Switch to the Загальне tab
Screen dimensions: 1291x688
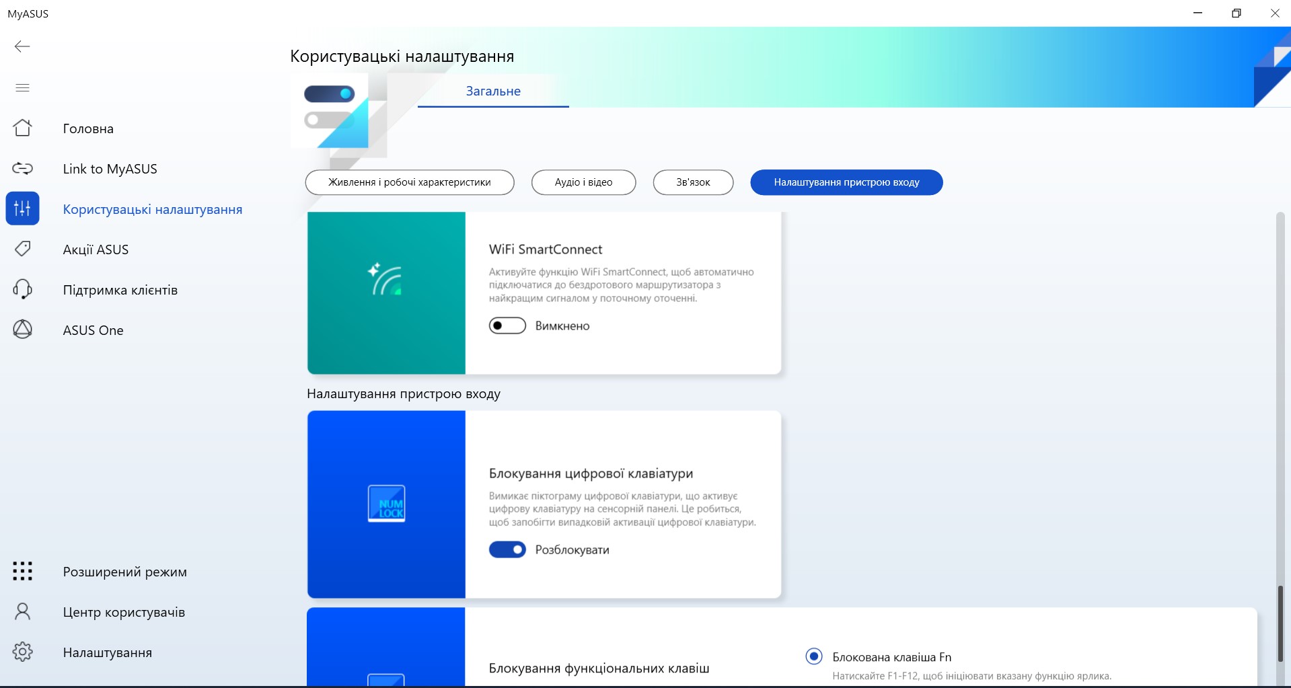[x=493, y=91]
